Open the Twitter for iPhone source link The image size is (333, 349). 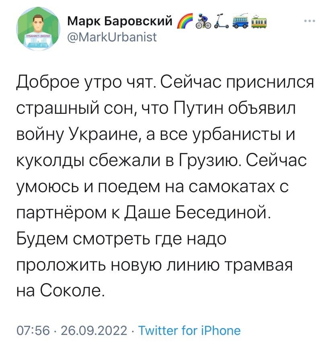189,331
